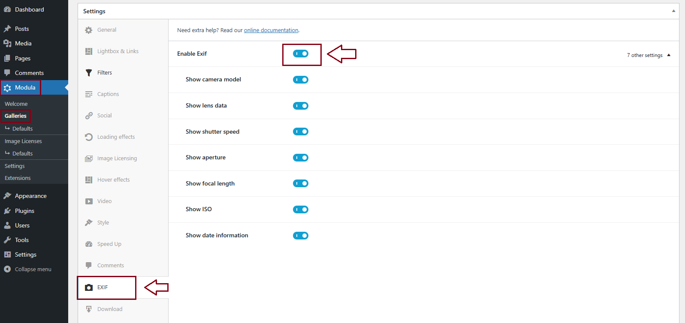
Task: Click the Speed Up gauge icon
Action: (x=89, y=244)
